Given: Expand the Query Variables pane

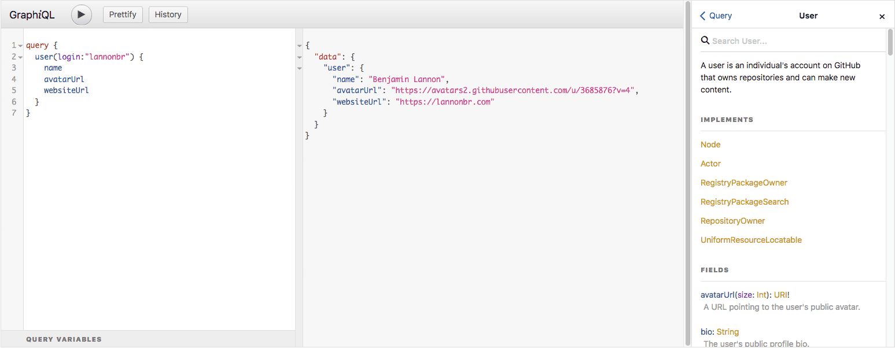Looking at the screenshot, I should 64,339.
